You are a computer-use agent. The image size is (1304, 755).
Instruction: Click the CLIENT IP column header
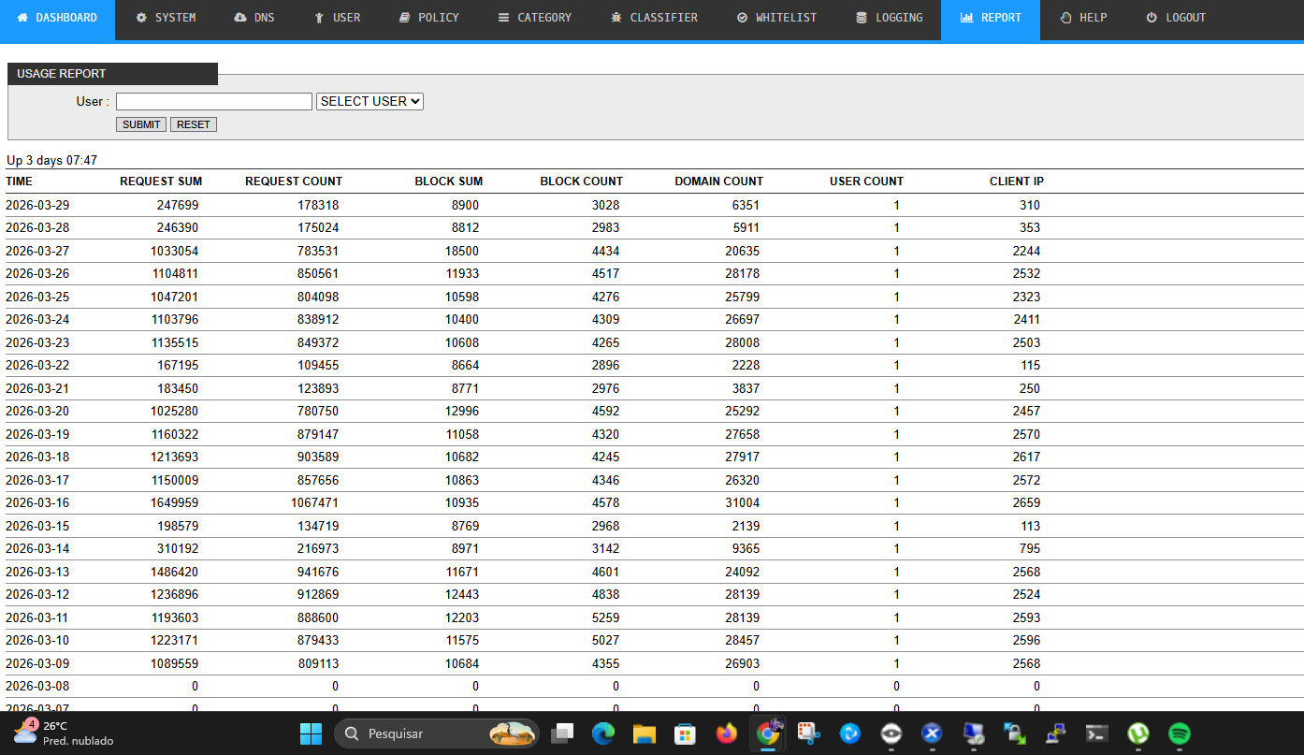click(1017, 181)
